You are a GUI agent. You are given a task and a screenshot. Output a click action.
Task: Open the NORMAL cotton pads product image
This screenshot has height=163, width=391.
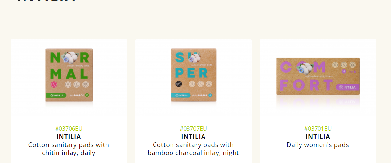(x=69, y=75)
